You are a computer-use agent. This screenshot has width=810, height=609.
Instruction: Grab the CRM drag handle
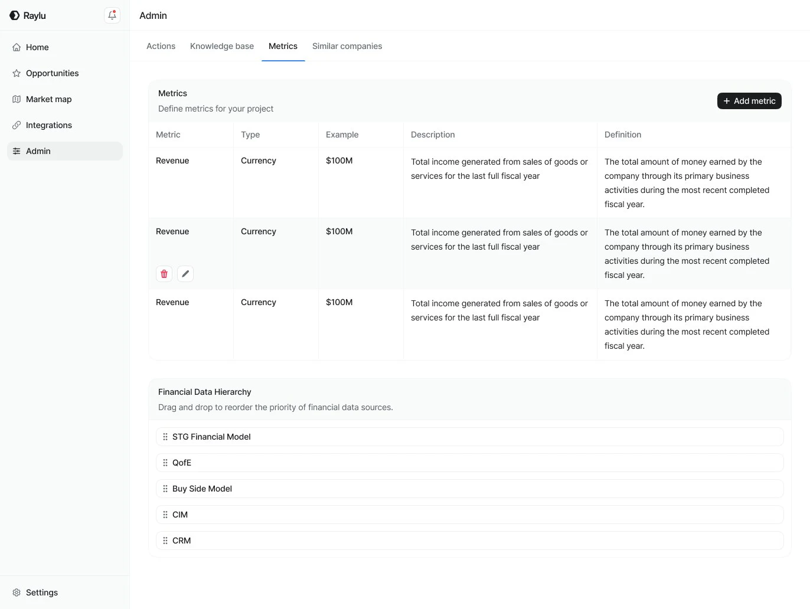(x=165, y=541)
